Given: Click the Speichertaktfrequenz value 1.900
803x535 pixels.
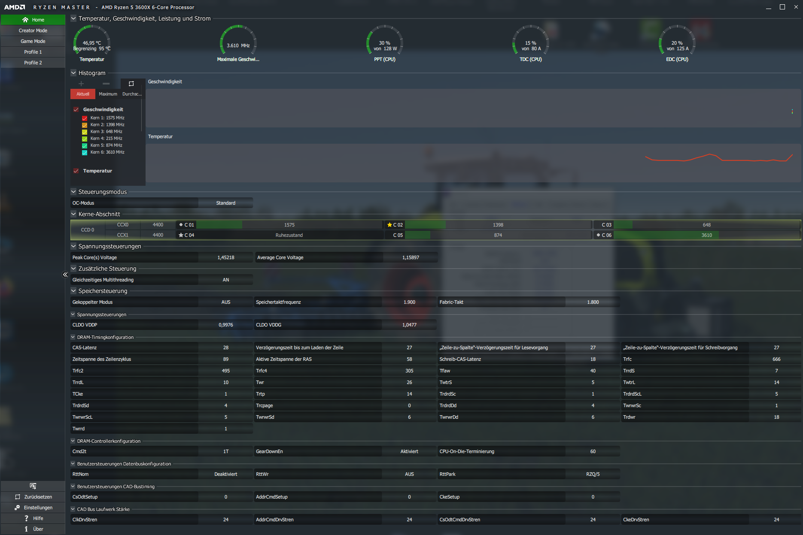Looking at the screenshot, I should tap(409, 302).
